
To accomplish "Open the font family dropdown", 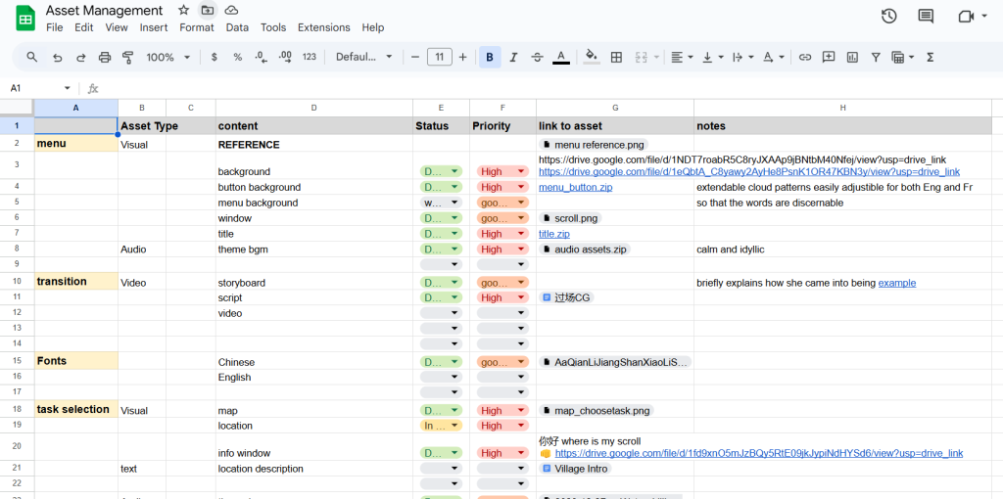I will click(x=363, y=58).
